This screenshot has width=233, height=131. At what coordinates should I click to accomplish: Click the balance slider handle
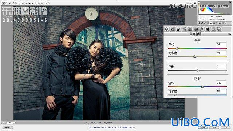[197, 70]
